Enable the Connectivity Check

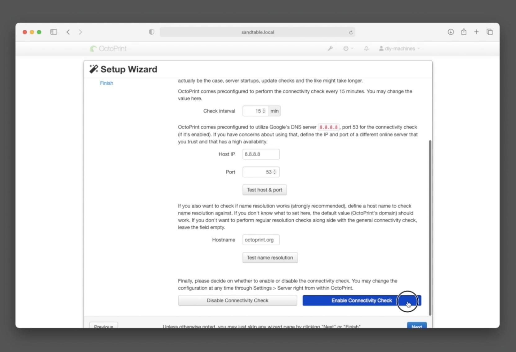361,300
